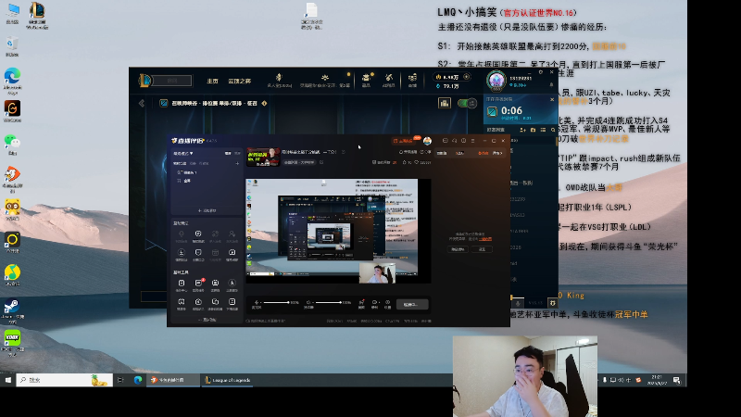Image resolution: width=741 pixels, height=417 pixels.
Task: Click the large stream button in bottom bar
Action: point(412,305)
